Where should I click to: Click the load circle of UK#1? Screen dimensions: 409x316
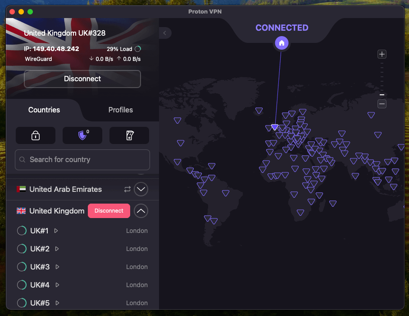coord(22,231)
